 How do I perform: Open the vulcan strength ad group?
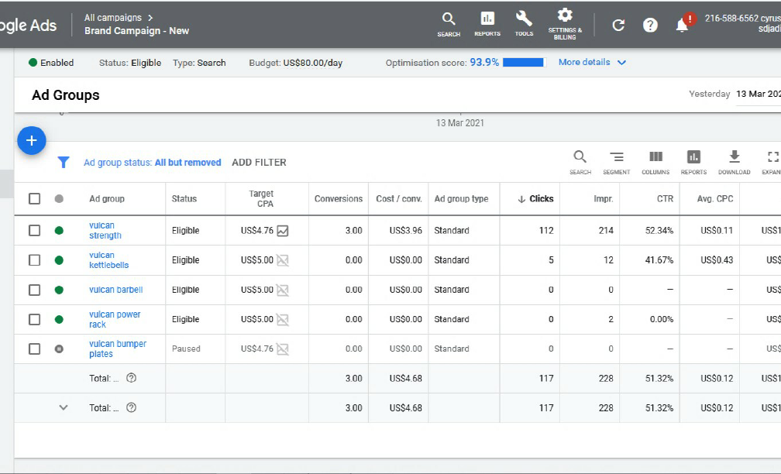point(105,231)
